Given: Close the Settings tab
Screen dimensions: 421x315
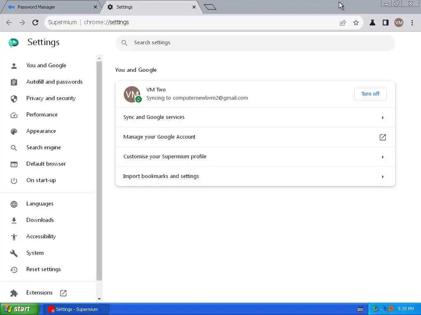Looking at the screenshot, I should (x=194, y=7).
